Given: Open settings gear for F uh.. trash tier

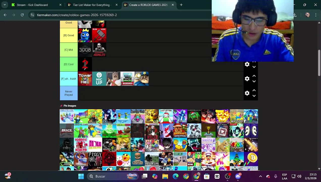Looking at the screenshot, I should click(x=247, y=79).
